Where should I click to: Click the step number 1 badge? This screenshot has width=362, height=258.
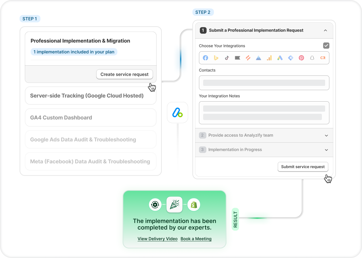point(203,30)
